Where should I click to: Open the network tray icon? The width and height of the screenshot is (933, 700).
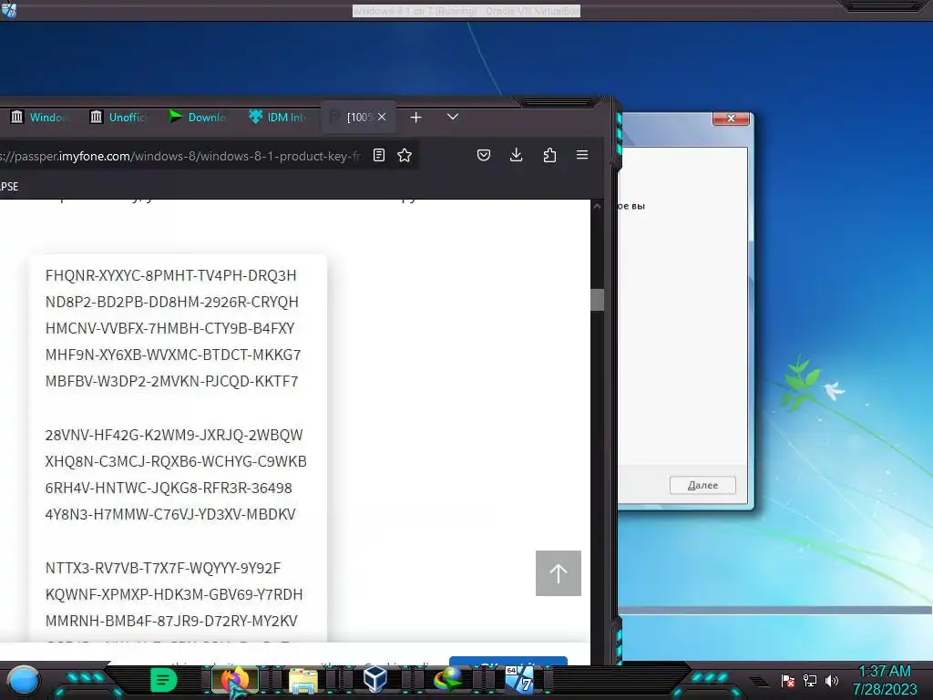pos(810,680)
